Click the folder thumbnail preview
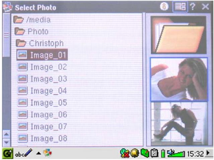The width and height of the screenshot is (214, 160). 179,35
